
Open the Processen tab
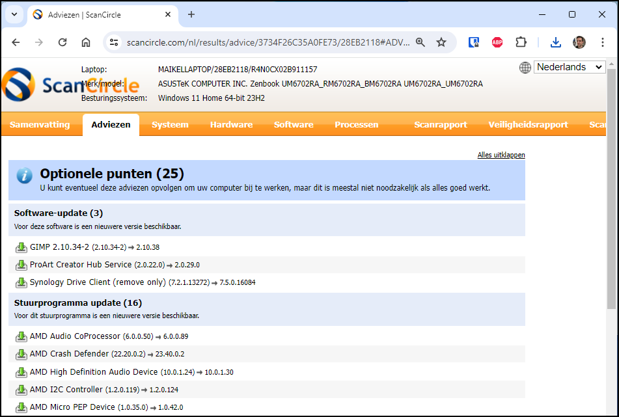[357, 125]
